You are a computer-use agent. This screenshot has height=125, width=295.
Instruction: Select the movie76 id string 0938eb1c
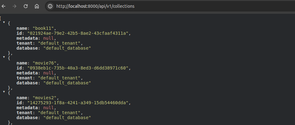point(77,68)
